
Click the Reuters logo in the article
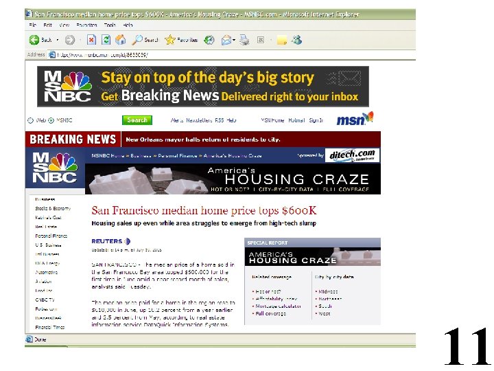click(x=111, y=241)
